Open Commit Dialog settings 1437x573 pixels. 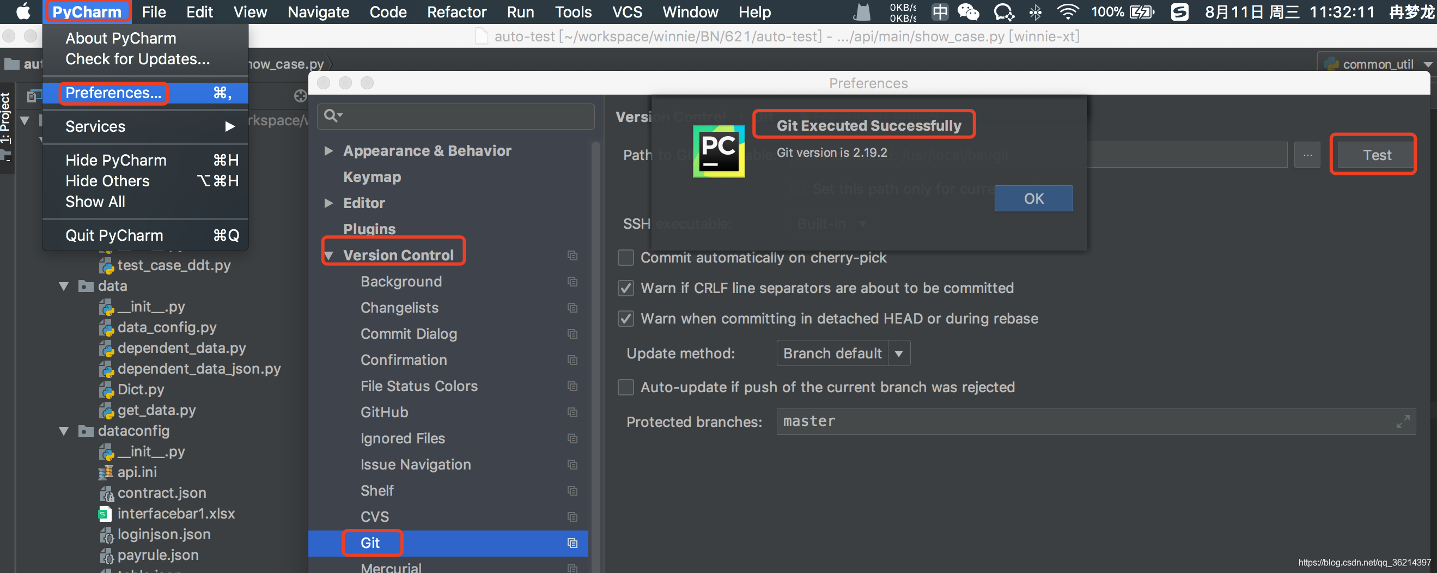(409, 334)
